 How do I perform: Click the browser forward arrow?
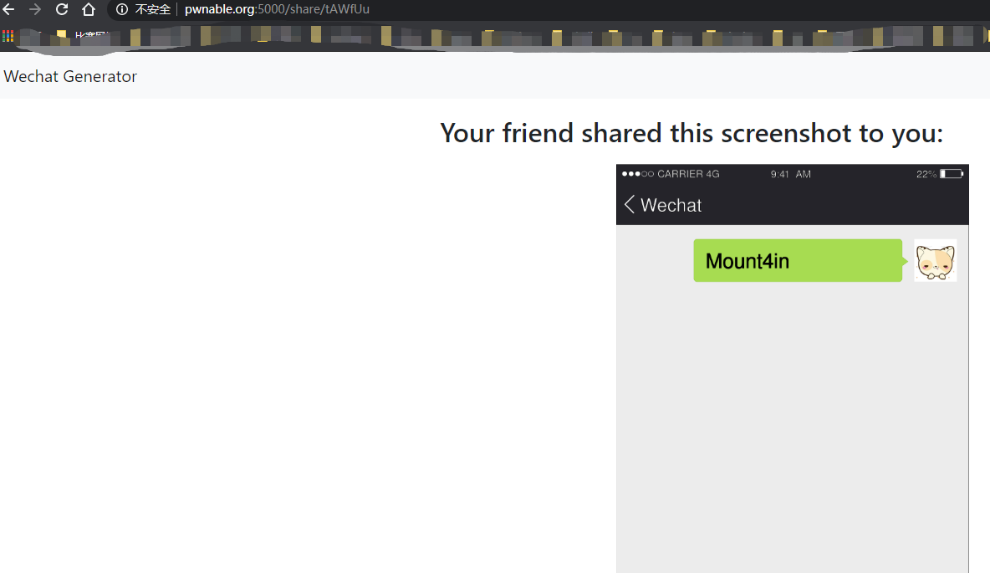[35, 9]
